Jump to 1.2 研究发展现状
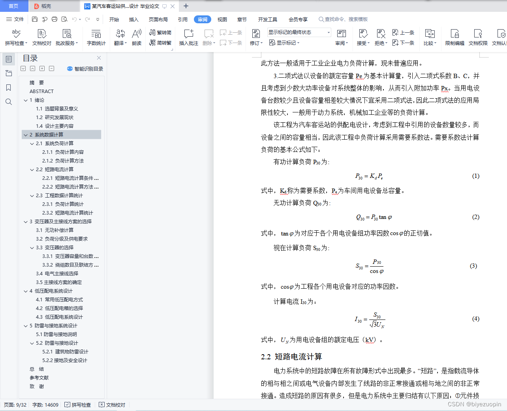 click(x=54, y=118)
